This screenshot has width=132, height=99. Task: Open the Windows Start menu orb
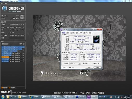point(3,97)
